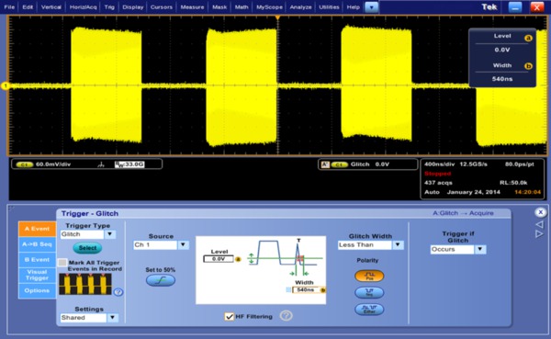
Task: Select the Visual Trigger tab
Action: click(x=38, y=275)
